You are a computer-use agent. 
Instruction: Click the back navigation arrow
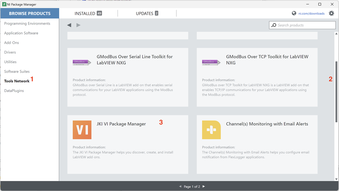coord(69,25)
